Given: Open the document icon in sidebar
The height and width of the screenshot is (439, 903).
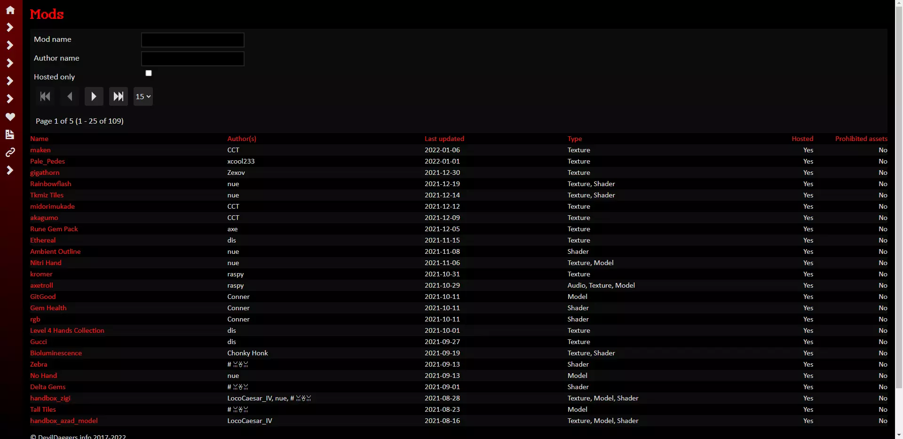Looking at the screenshot, I should [10, 134].
